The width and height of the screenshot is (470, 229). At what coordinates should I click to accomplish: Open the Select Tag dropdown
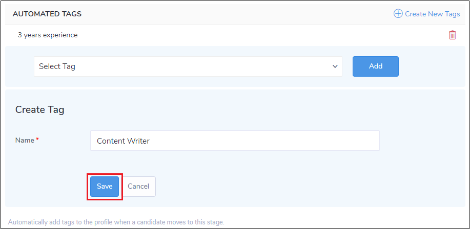coord(188,66)
